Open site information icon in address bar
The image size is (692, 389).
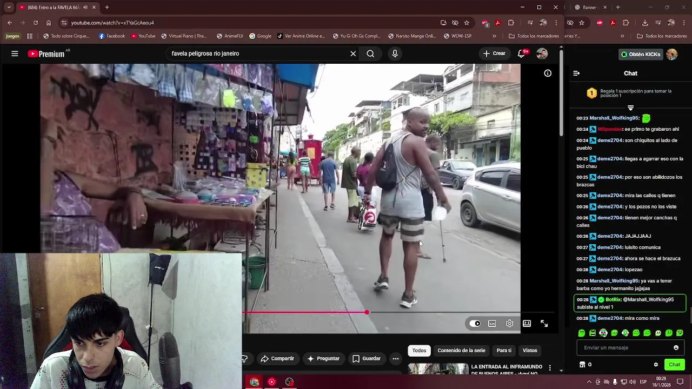click(x=64, y=23)
